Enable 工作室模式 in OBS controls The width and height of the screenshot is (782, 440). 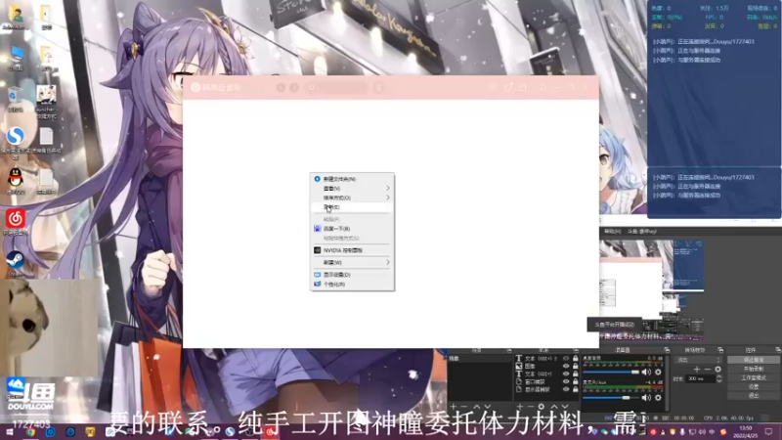[x=753, y=377]
